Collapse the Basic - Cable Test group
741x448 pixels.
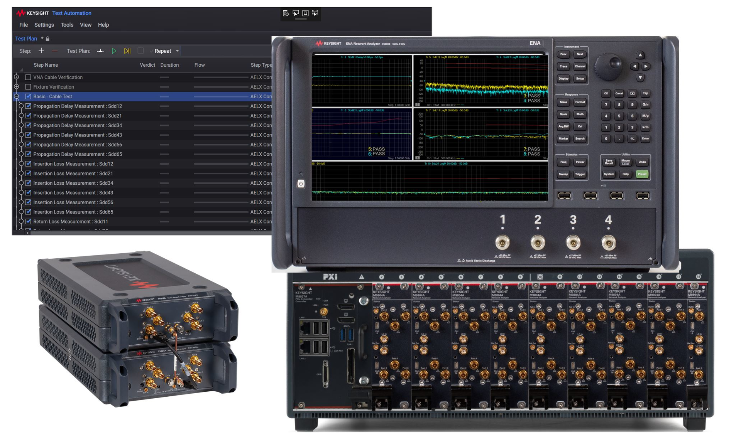(17, 96)
